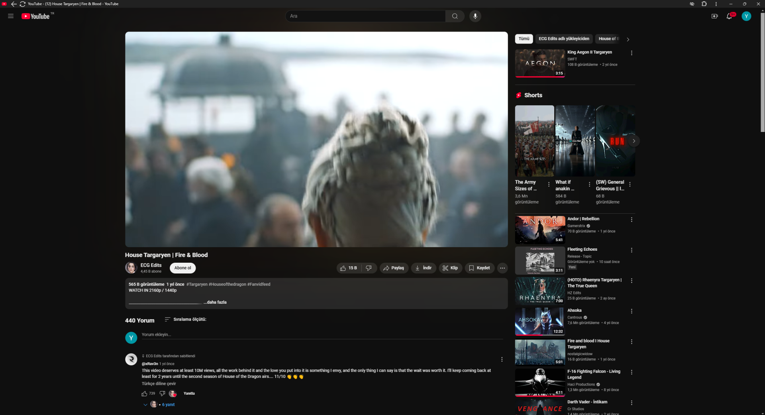Open the #Fanvidfeed hashtag link
This screenshot has height=415, width=765.
click(x=259, y=285)
